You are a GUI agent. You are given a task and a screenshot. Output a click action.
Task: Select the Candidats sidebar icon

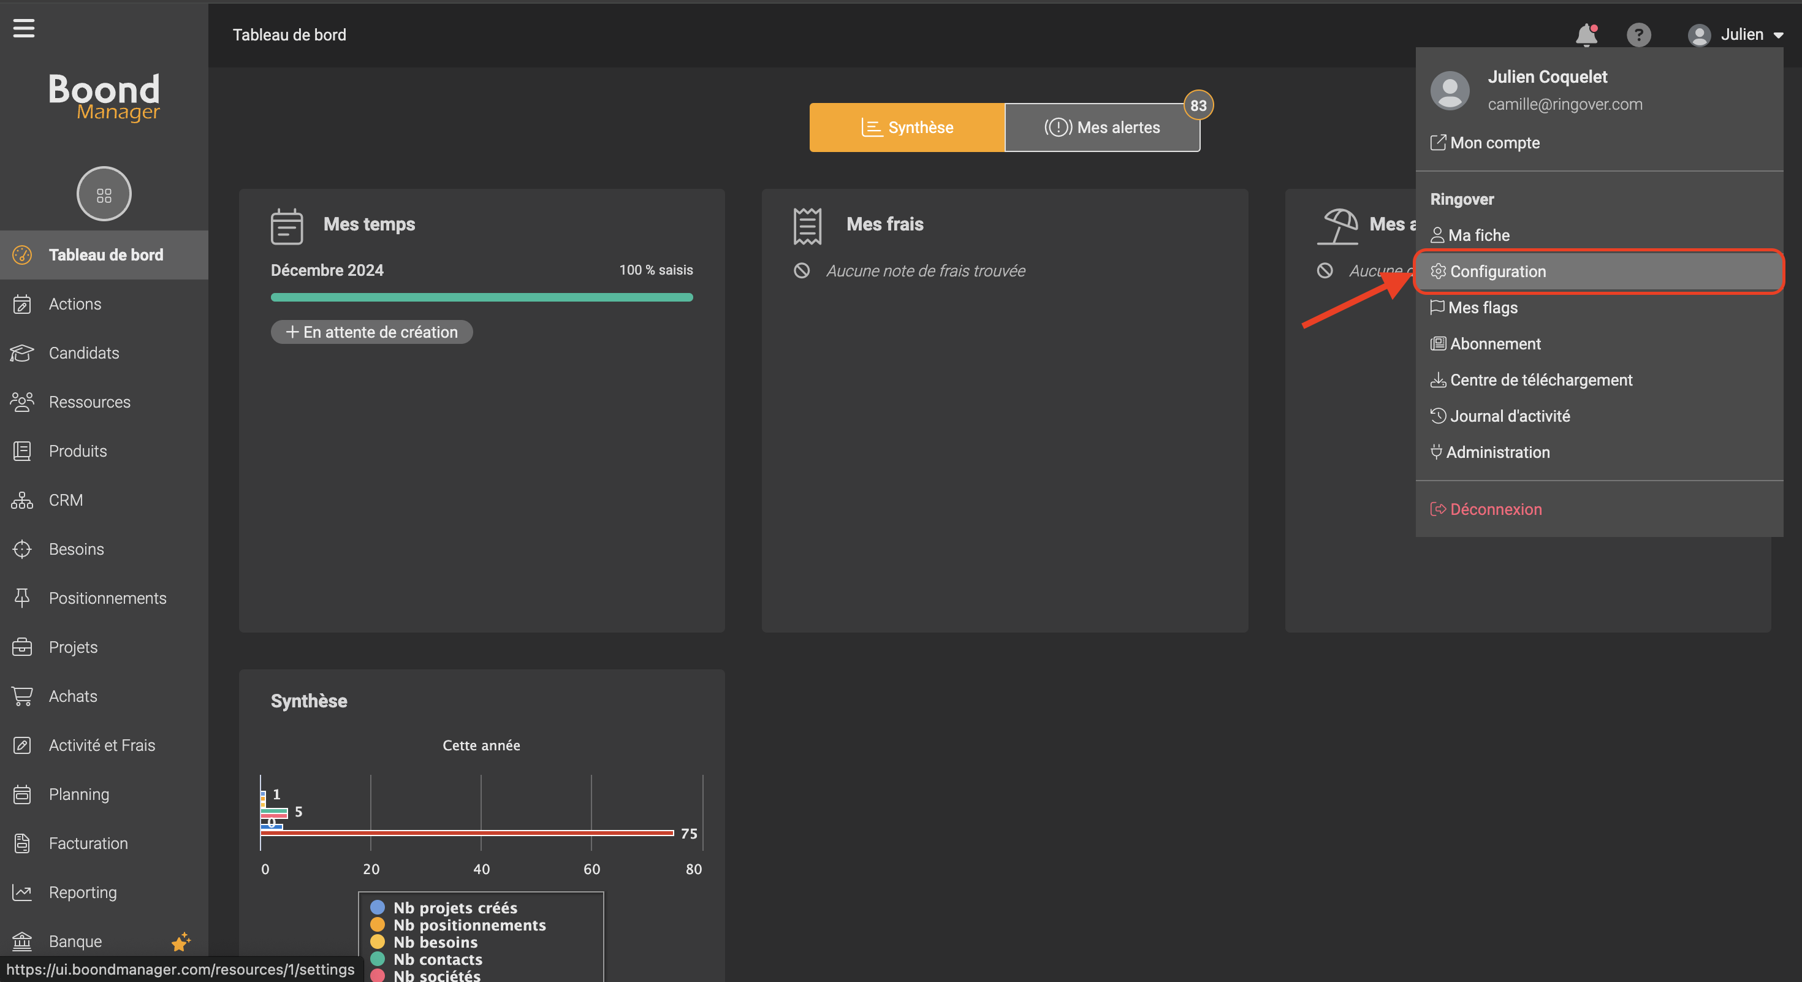coord(21,352)
